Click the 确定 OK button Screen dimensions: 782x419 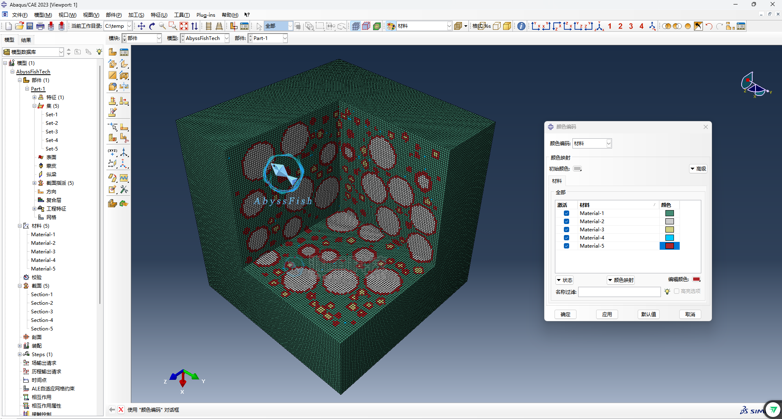(566, 315)
